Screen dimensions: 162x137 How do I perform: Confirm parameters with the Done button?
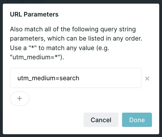click(137, 120)
